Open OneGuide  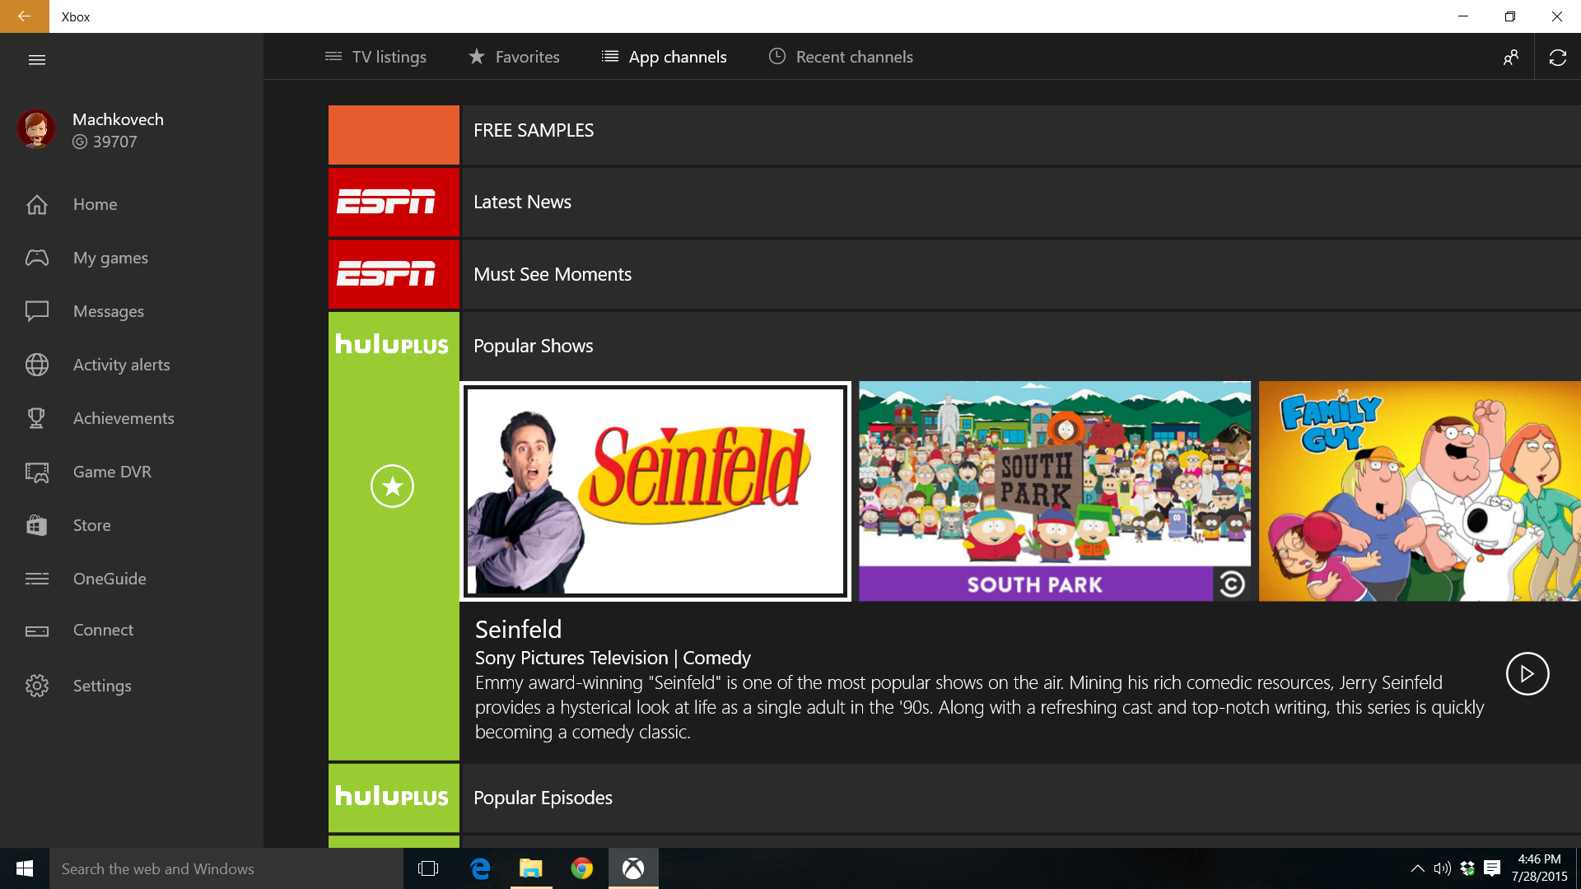click(x=110, y=579)
